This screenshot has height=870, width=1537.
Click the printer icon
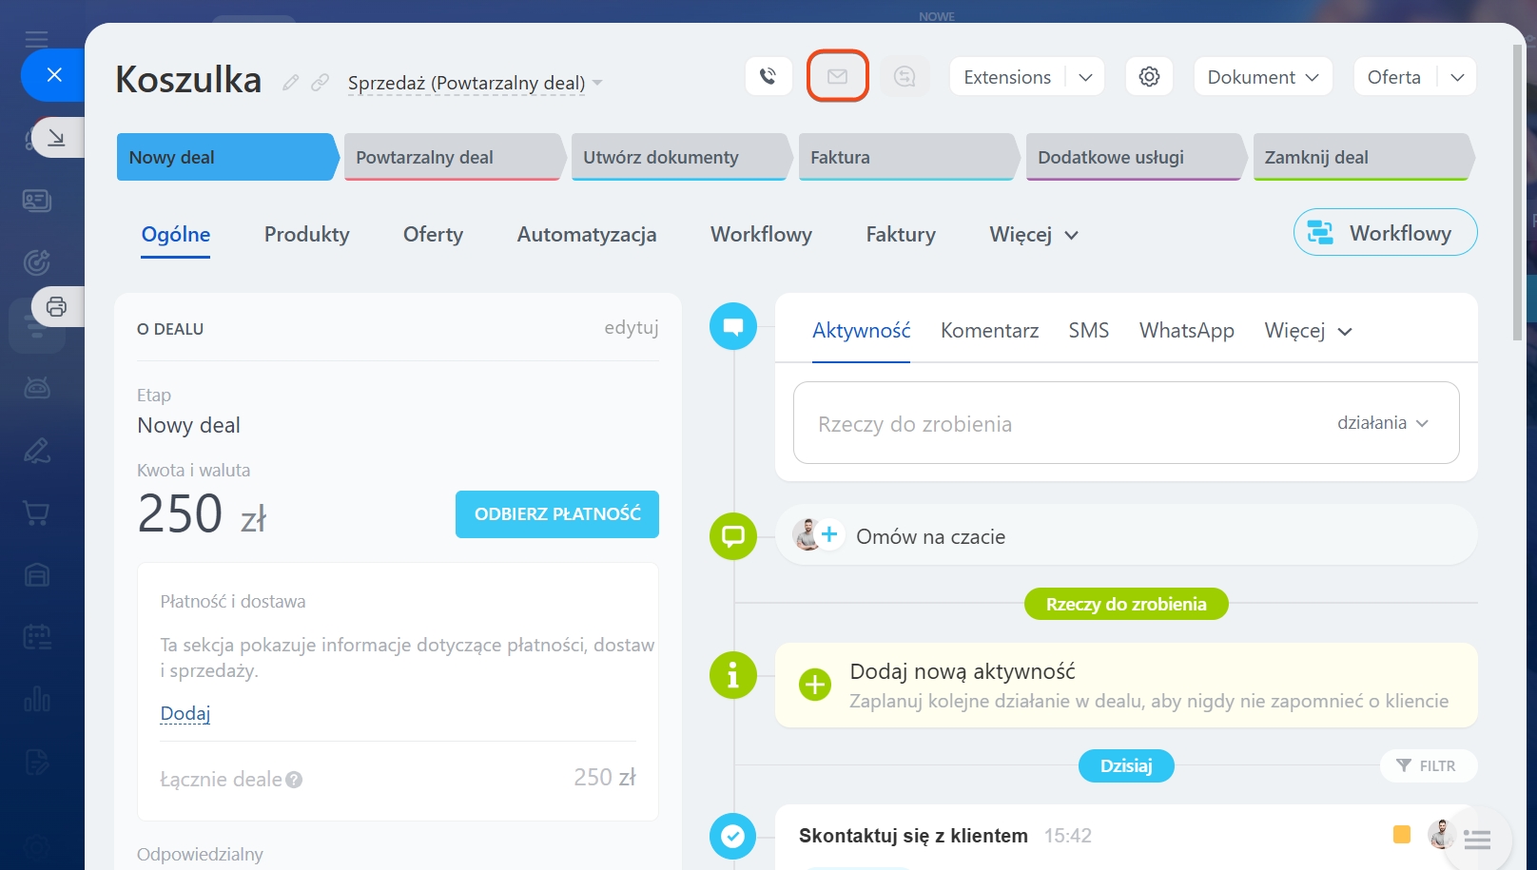57,307
